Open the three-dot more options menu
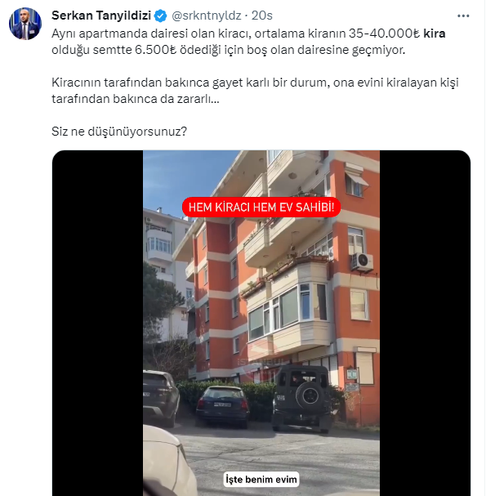Viewport: 495px width, 496px height. click(463, 16)
